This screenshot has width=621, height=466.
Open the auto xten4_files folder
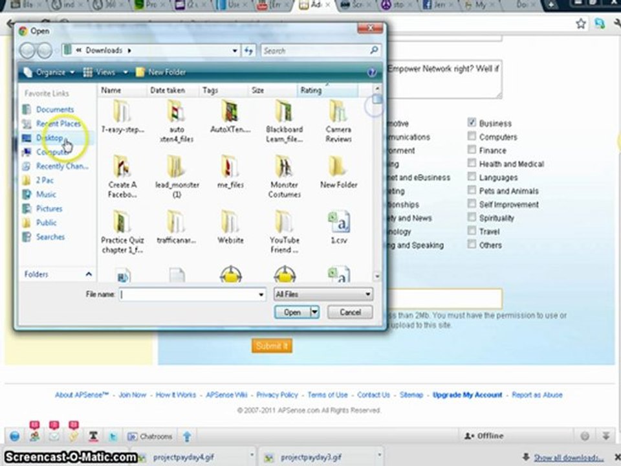tap(177, 121)
